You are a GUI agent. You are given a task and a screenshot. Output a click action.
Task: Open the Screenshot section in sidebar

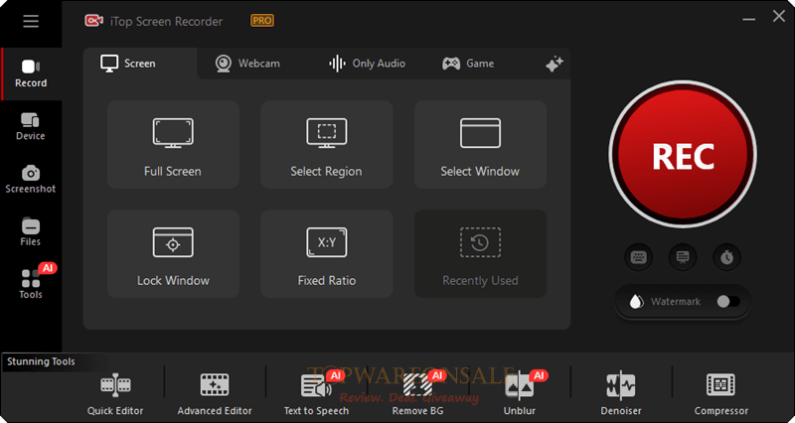point(31,180)
